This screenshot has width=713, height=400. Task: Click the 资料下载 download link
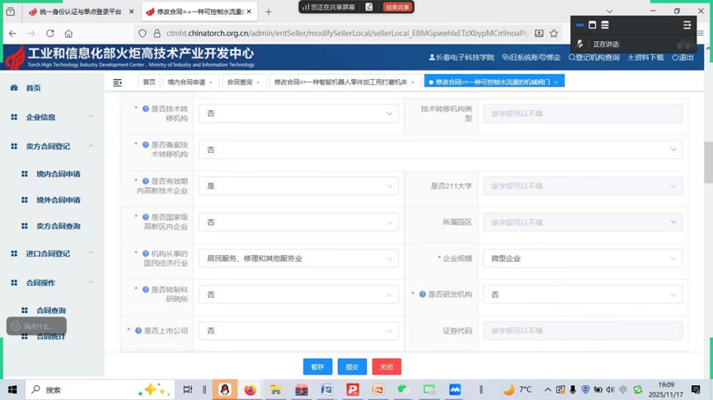tap(645, 58)
